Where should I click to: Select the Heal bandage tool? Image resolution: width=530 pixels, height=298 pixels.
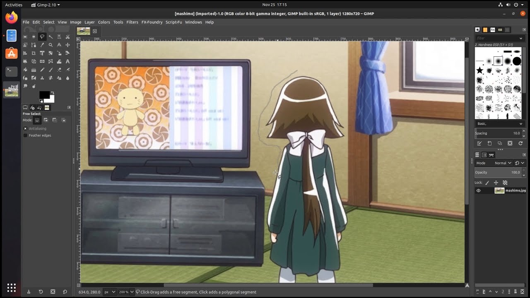(x=51, y=78)
